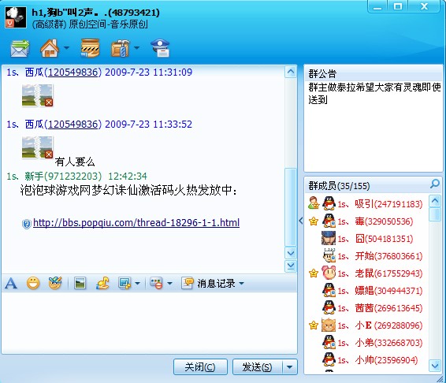446x383 pixels.
Task: Click the screen capture icon
Action: tap(125, 283)
